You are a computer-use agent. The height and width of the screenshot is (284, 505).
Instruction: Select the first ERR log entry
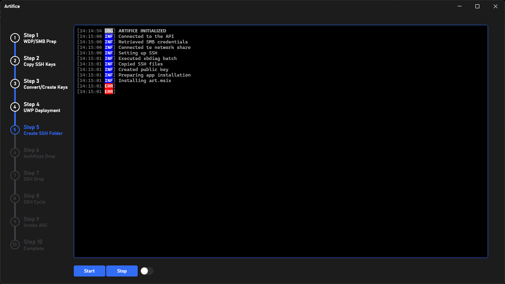pos(109,86)
